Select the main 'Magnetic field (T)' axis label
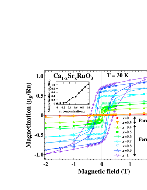The height and width of the screenshot is (190, 147). click(104, 171)
